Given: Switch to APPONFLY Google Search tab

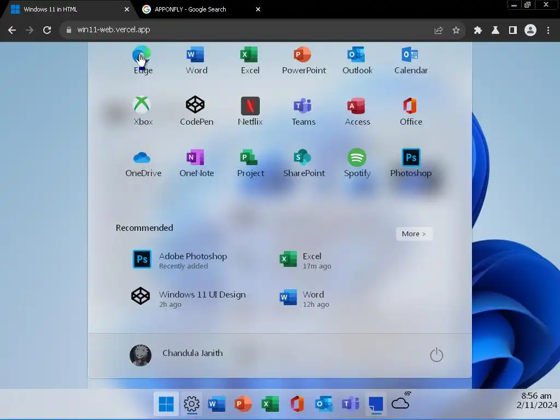Looking at the screenshot, I should [x=190, y=9].
